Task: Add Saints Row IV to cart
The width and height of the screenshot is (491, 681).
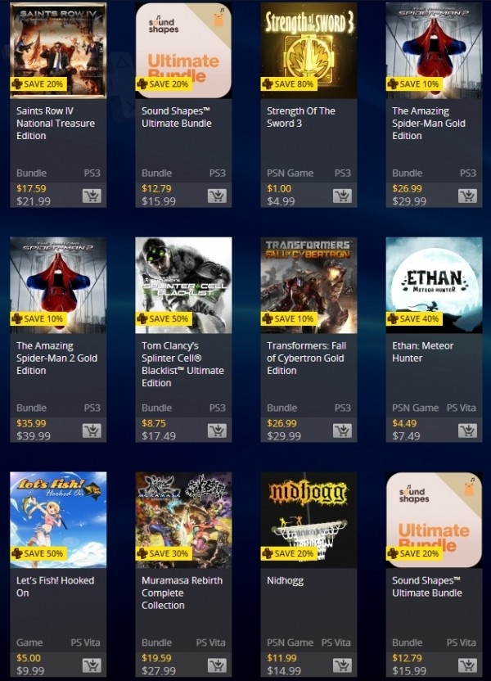Action: pyautogui.click(x=92, y=196)
